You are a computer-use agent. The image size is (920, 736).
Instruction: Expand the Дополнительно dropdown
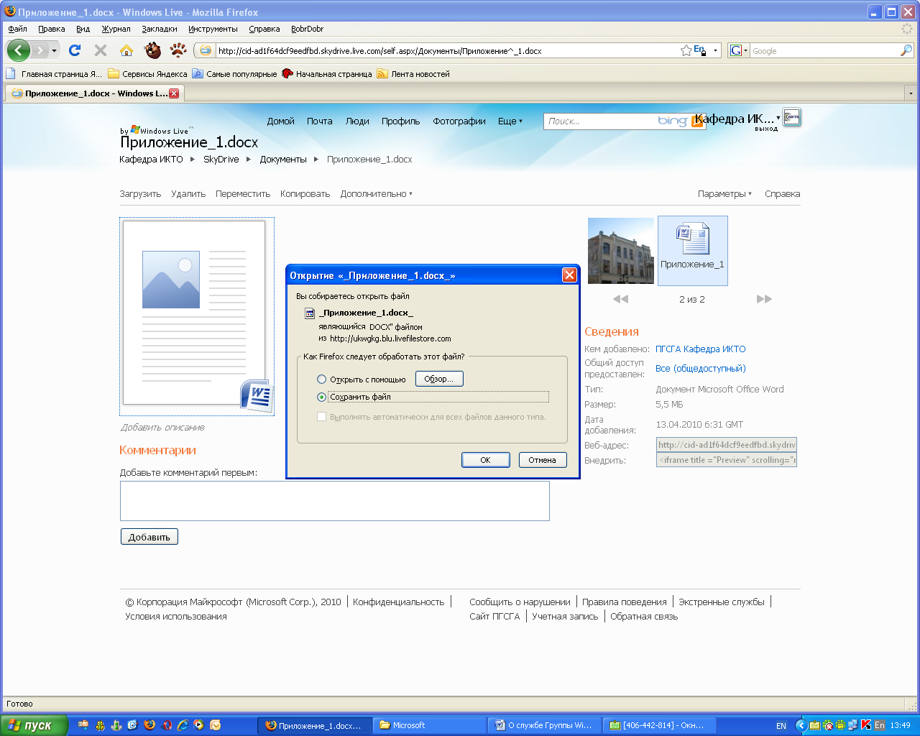point(377,194)
